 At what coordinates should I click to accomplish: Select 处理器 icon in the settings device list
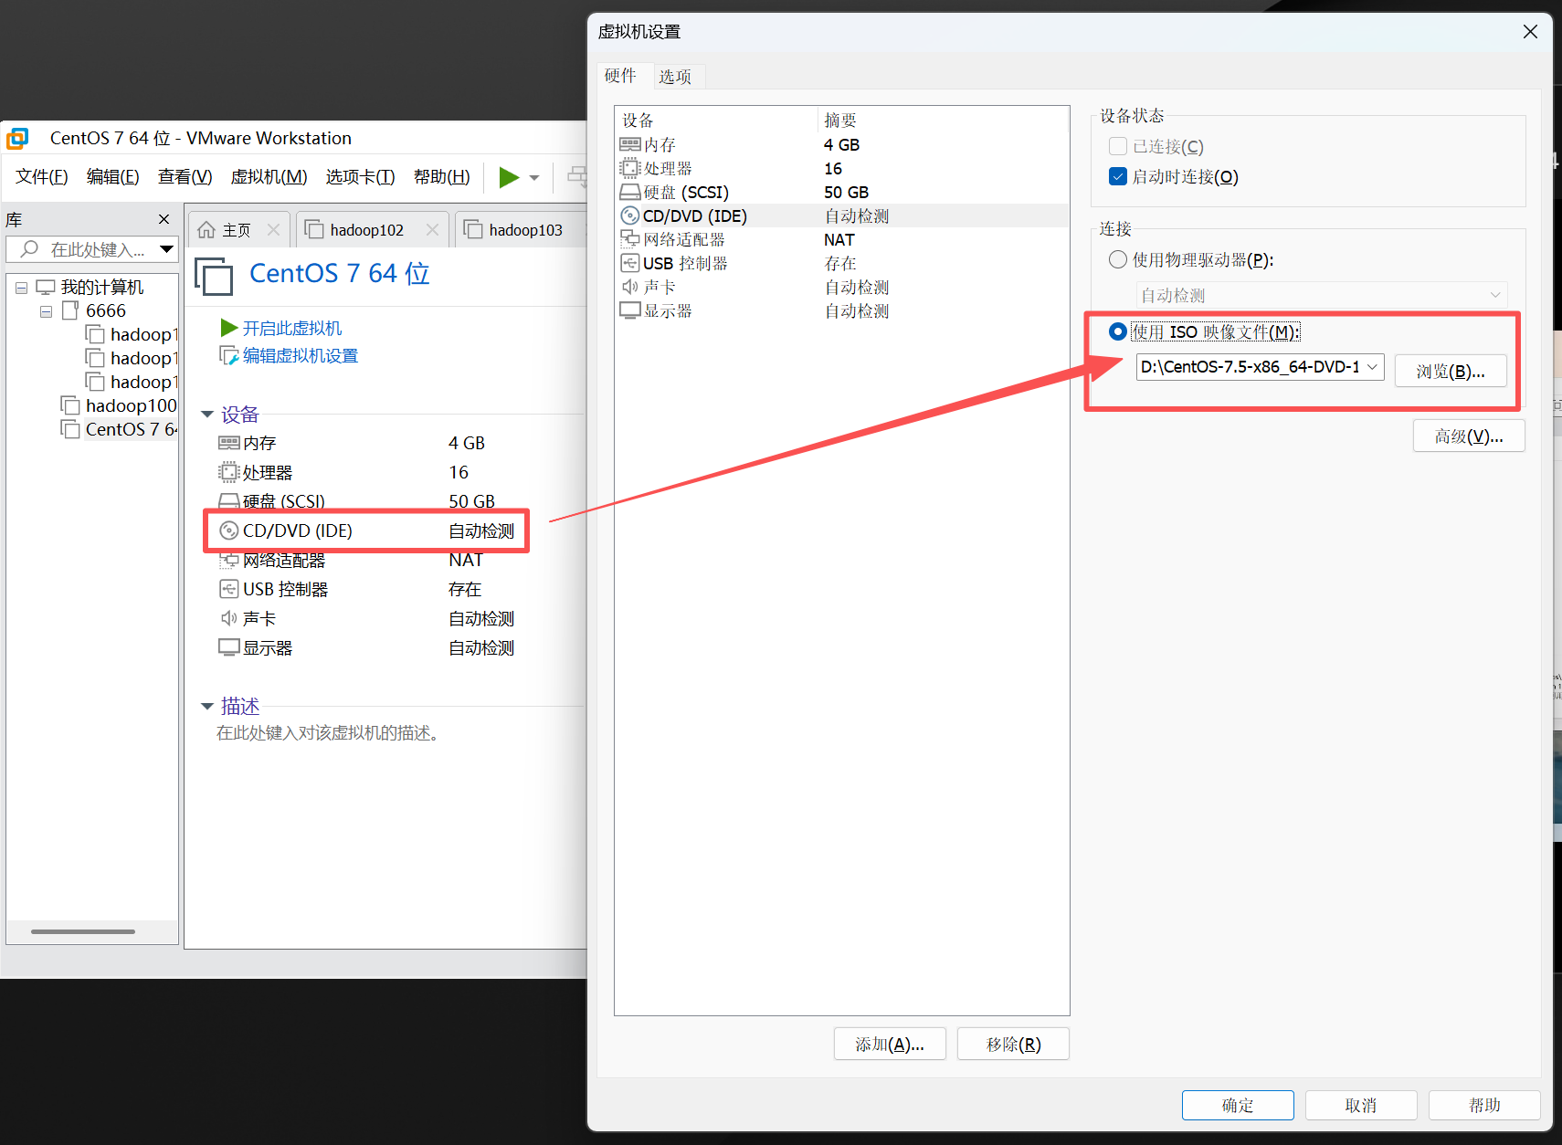(630, 168)
